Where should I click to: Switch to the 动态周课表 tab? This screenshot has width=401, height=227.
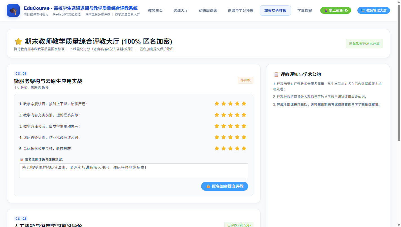click(x=208, y=10)
